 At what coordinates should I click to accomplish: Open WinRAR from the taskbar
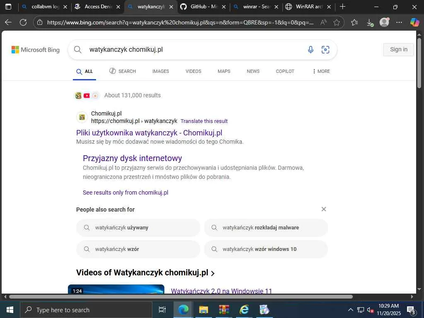[224, 310]
